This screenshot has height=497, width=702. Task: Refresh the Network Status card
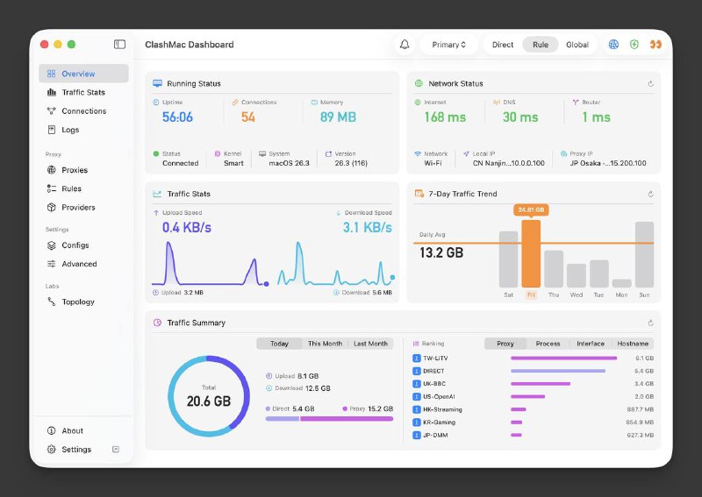[650, 84]
